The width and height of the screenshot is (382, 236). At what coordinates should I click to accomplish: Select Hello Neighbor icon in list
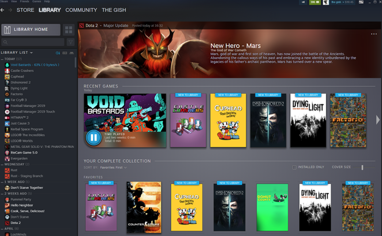click(x=7, y=205)
